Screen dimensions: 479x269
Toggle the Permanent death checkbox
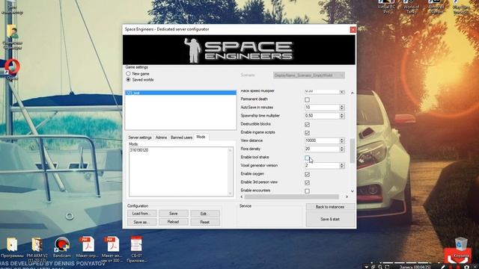click(307, 99)
